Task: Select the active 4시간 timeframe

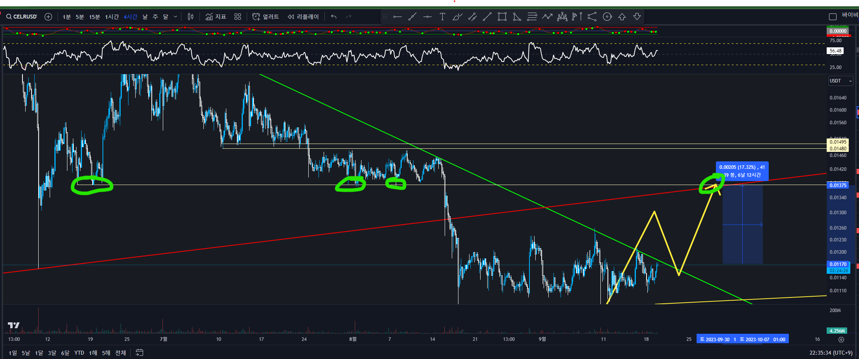Action: tap(130, 17)
